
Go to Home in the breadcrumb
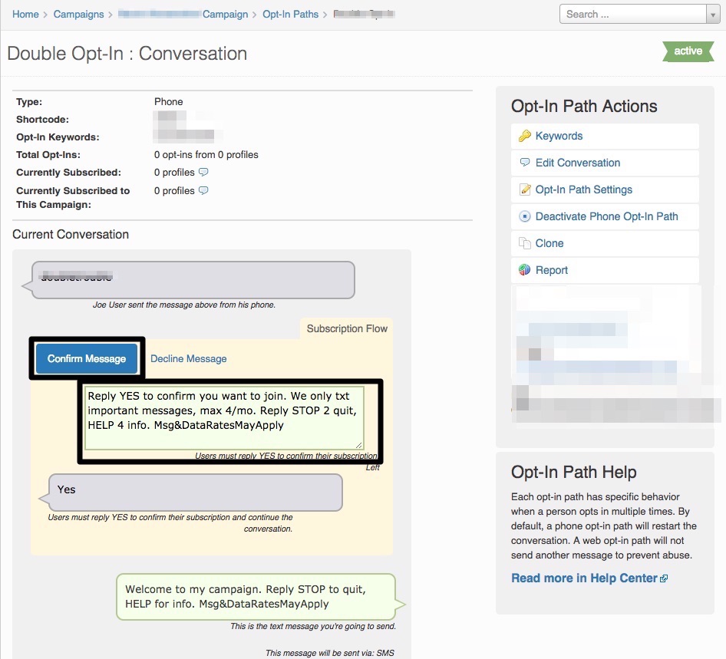[x=25, y=15]
